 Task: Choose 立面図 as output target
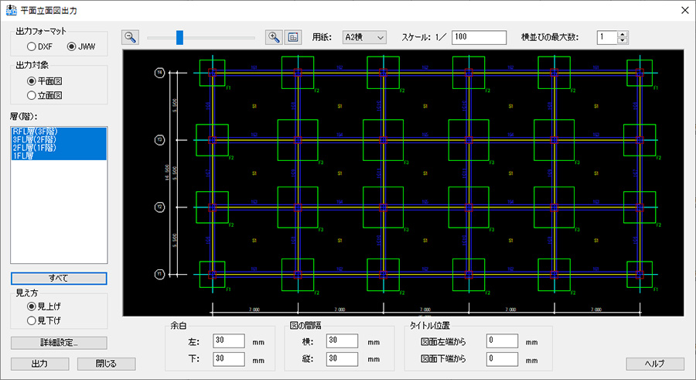pos(44,95)
